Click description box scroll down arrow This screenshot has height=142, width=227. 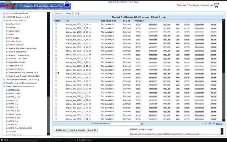pyautogui.click(x=222, y=133)
